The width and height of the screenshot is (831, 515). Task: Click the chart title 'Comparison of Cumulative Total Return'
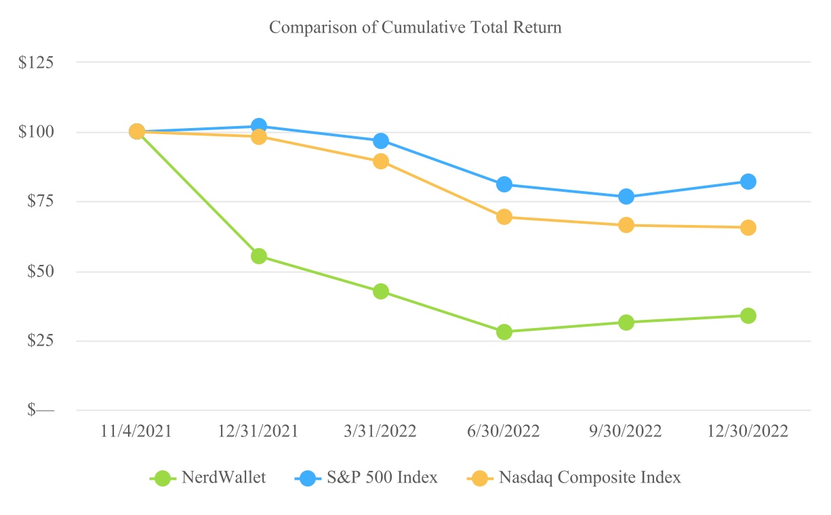tap(415, 28)
